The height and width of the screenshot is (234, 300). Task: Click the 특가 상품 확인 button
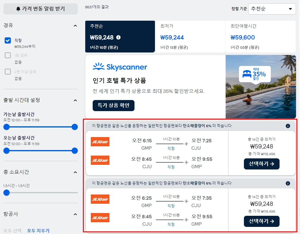point(113,105)
